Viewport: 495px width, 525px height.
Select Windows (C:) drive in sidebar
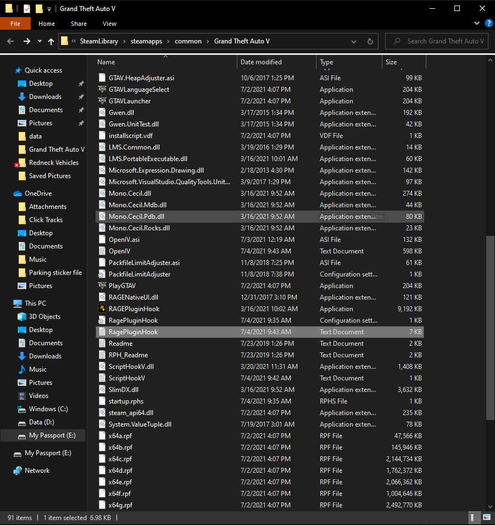48,409
